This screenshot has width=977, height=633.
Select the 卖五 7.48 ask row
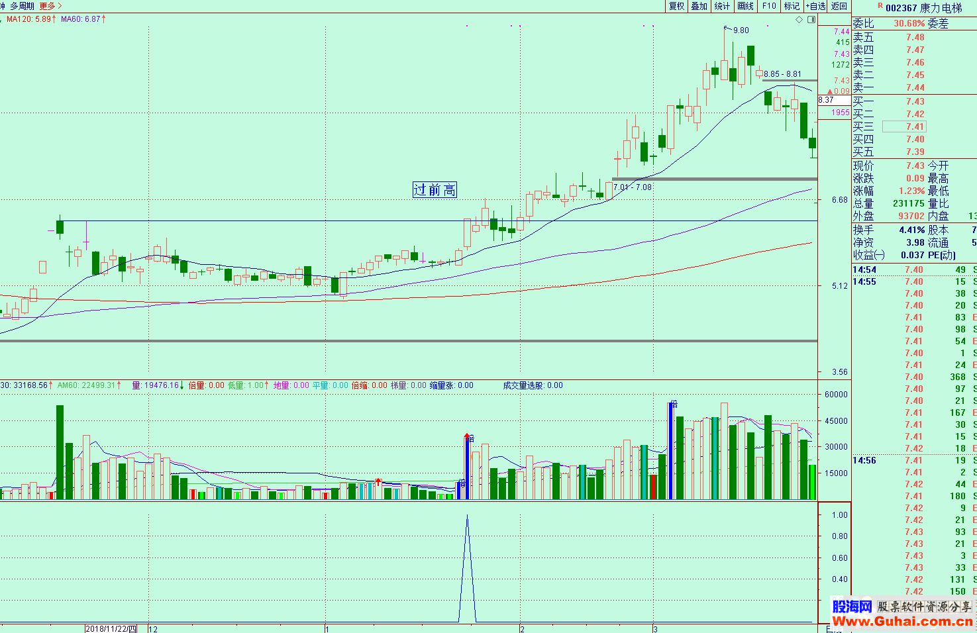click(914, 38)
